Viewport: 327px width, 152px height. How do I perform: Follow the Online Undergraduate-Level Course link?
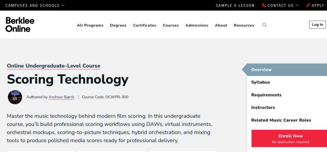pyautogui.click(x=54, y=66)
